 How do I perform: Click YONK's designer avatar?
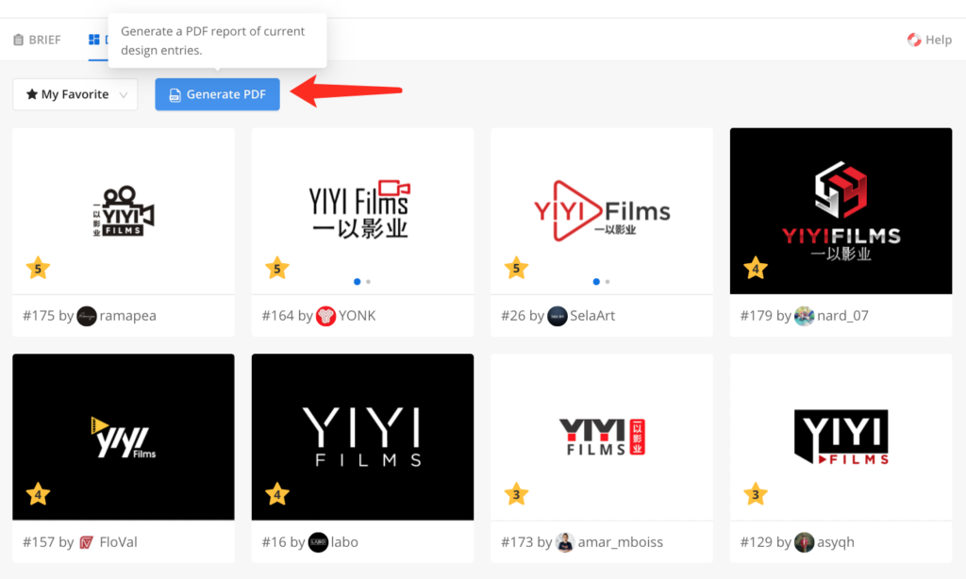326,316
